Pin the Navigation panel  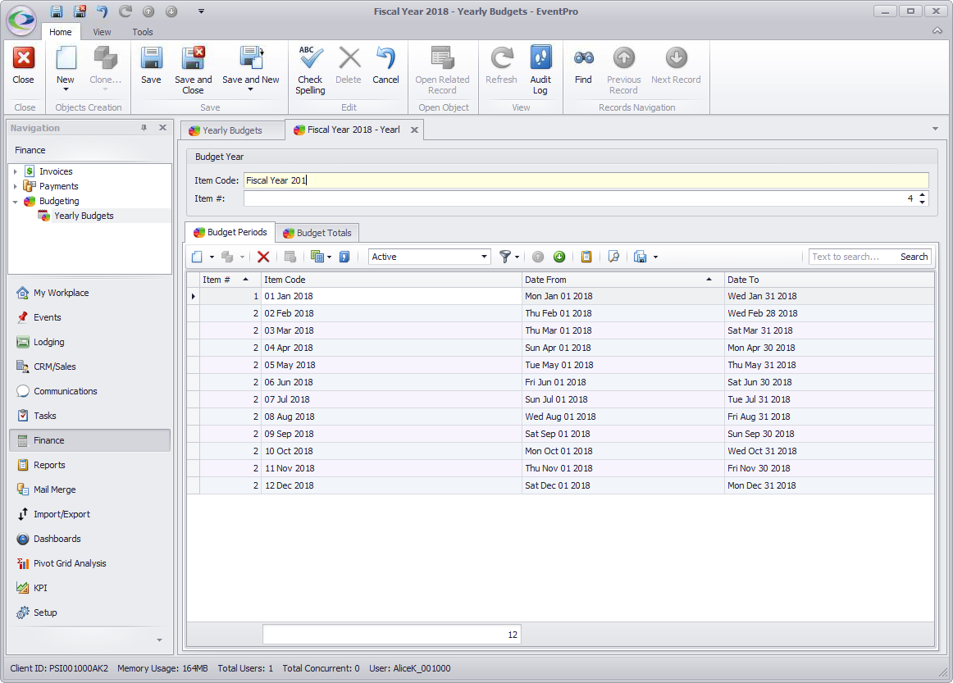144,128
